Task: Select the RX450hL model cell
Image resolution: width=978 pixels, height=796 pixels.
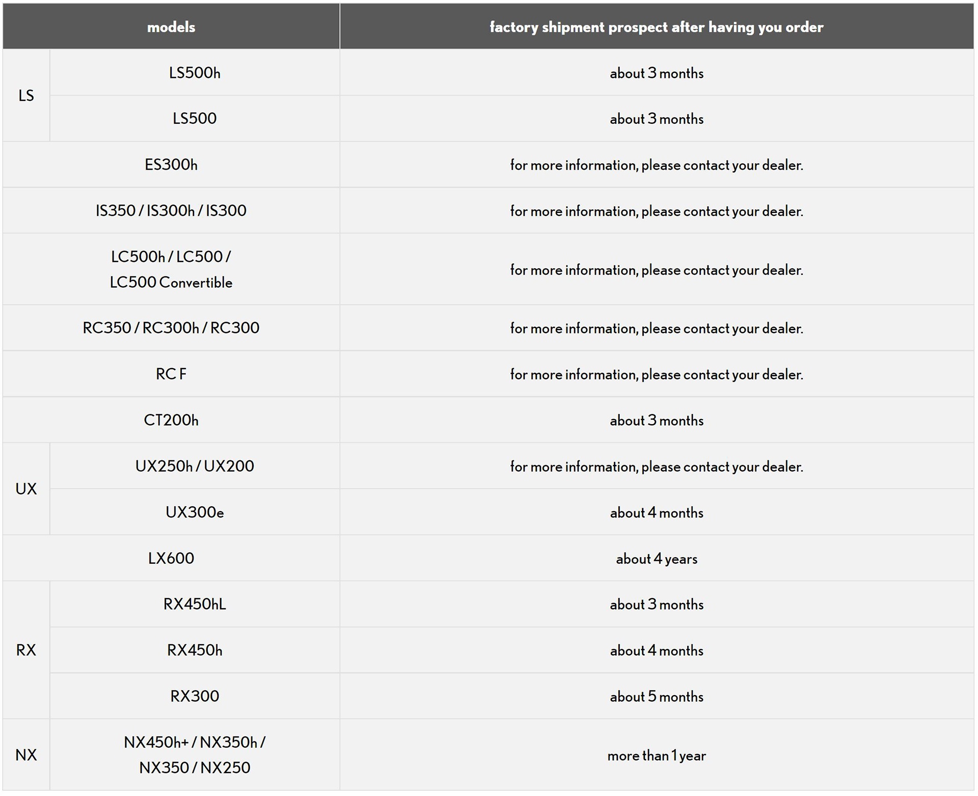Action: (x=195, y=604)
